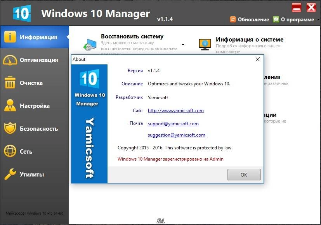Switch to the Сеть section
The image size is (321, 225).
(x=26, y=152)
